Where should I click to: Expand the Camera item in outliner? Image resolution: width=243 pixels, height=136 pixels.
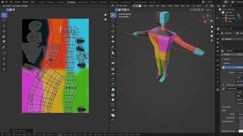223,15
